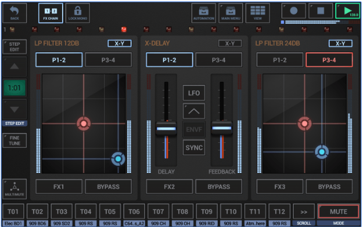Select track T02

[x=37, y=211]
